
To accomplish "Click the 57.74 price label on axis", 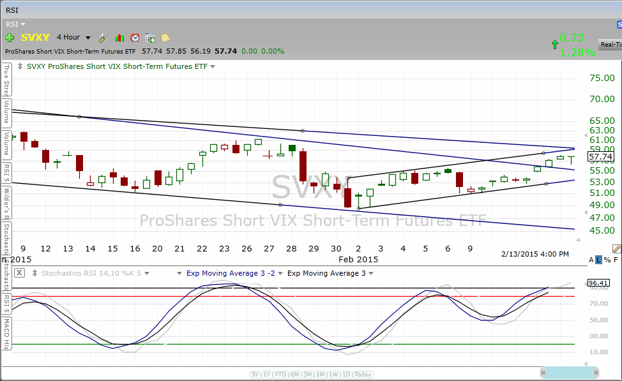I will click(600, 156).
